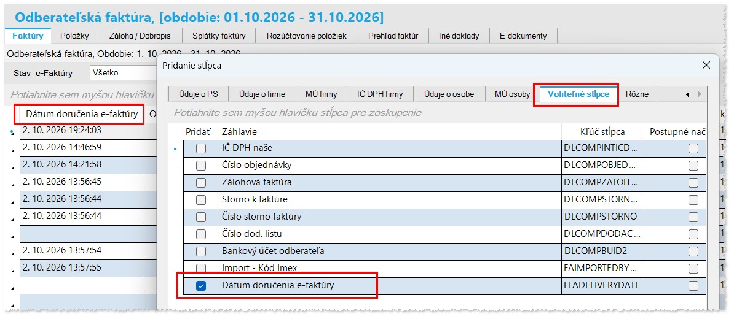
Task: Check Pridať for Import - Kód Imex
Action: 201,269
